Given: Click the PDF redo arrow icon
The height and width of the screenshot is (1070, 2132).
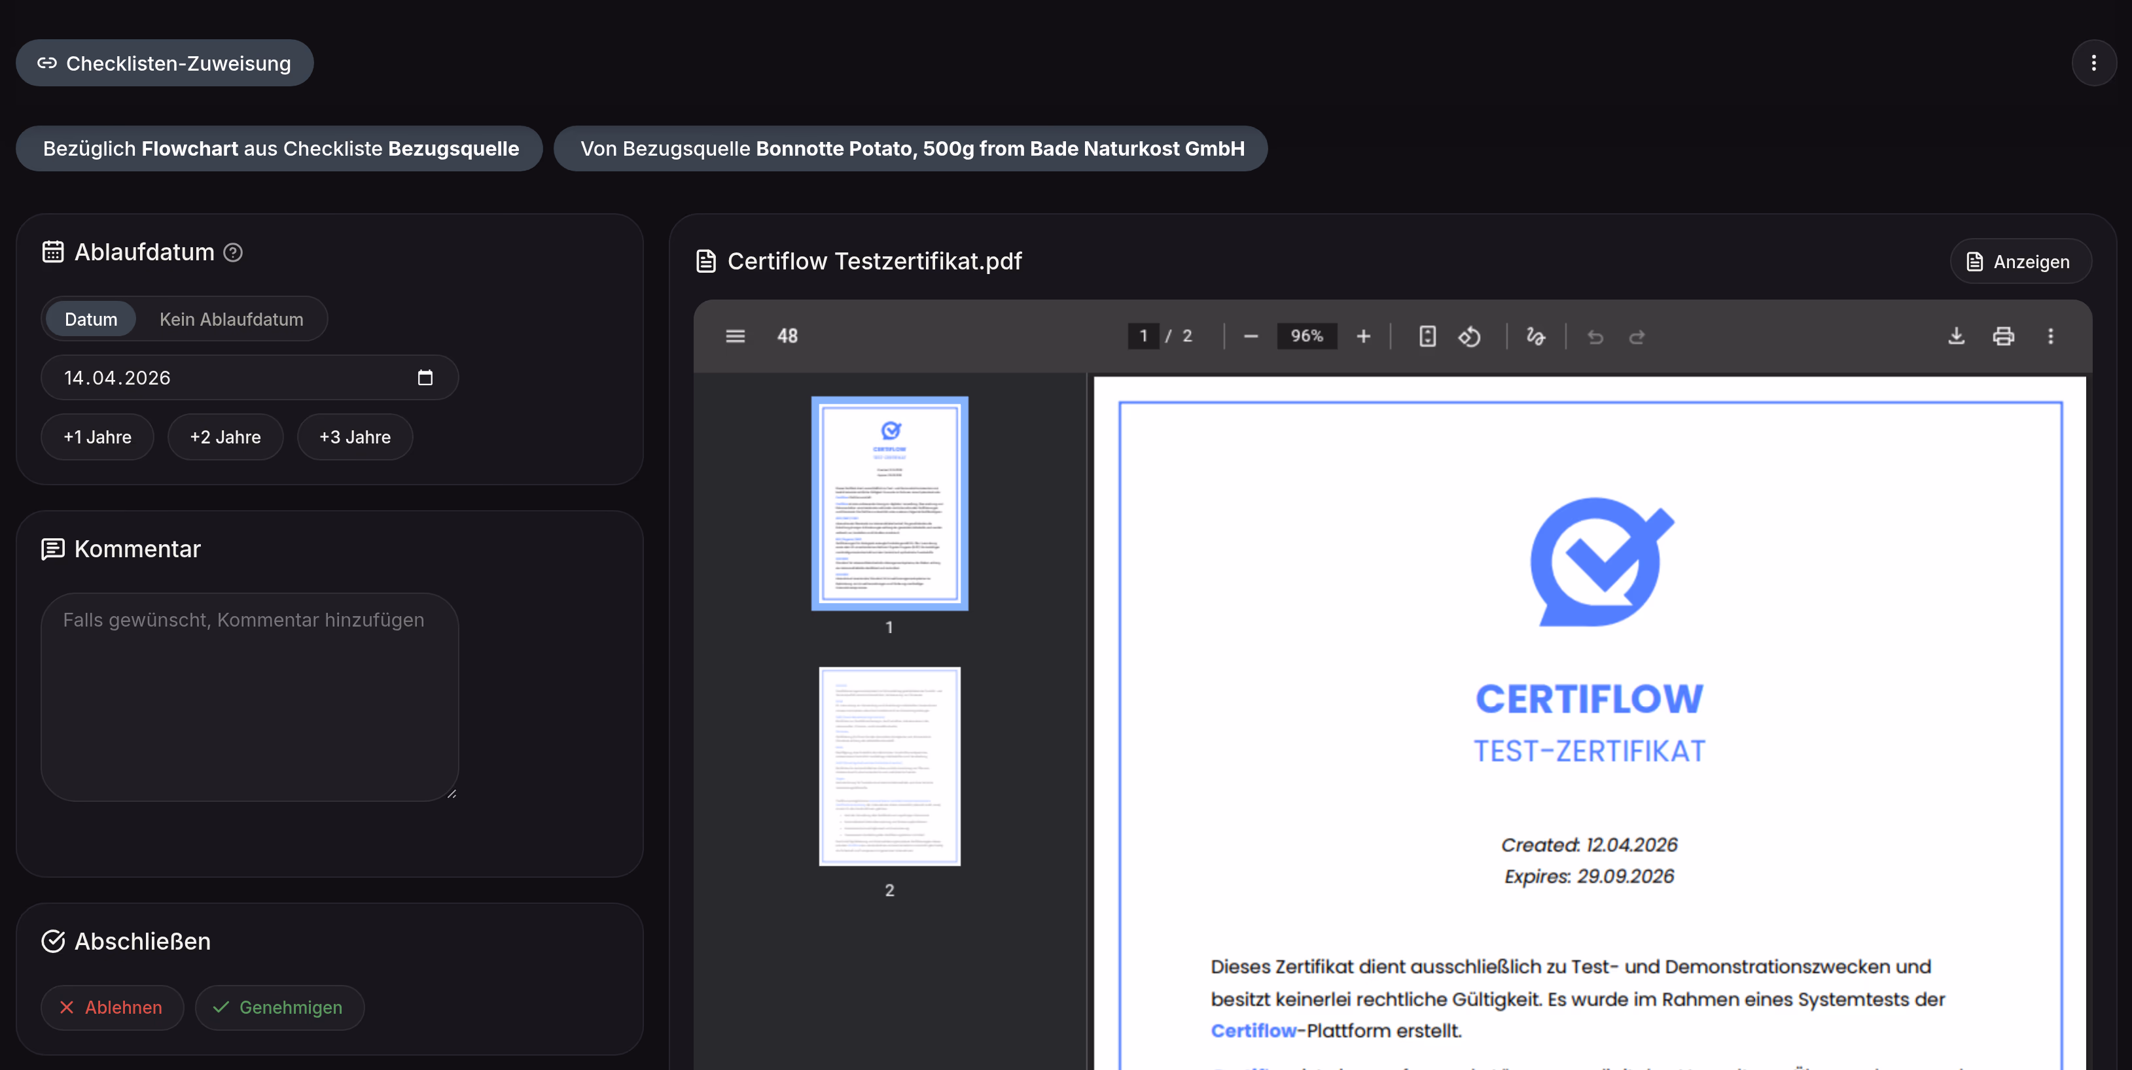Looking at the screenshot, I should point(1636,336).
